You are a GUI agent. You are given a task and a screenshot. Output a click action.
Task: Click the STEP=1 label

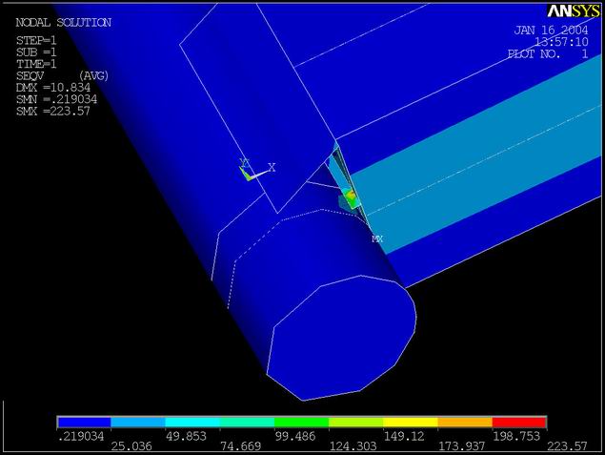pyautogui.click(x=36, y=40)
